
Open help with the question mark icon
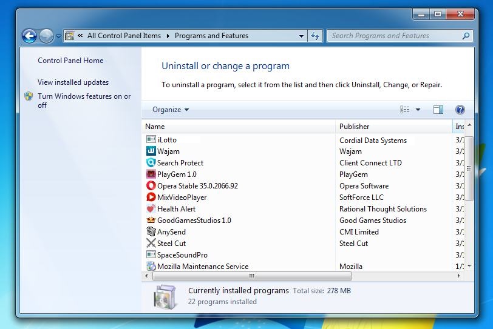460,110
